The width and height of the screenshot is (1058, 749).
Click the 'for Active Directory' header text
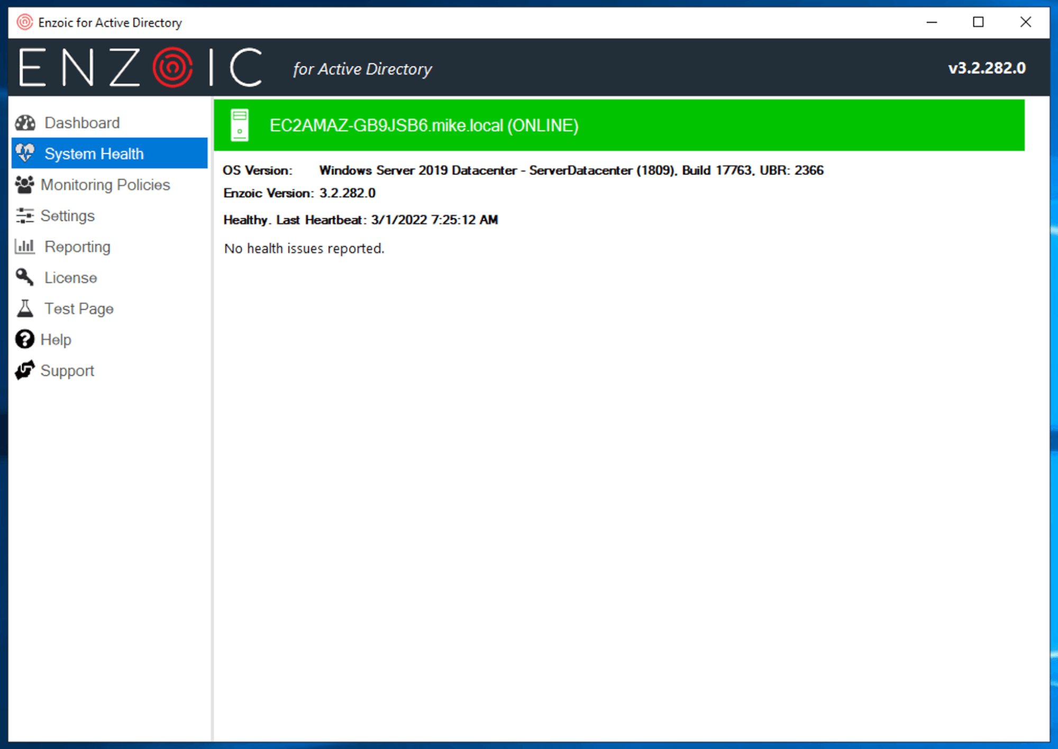point(363,69)
